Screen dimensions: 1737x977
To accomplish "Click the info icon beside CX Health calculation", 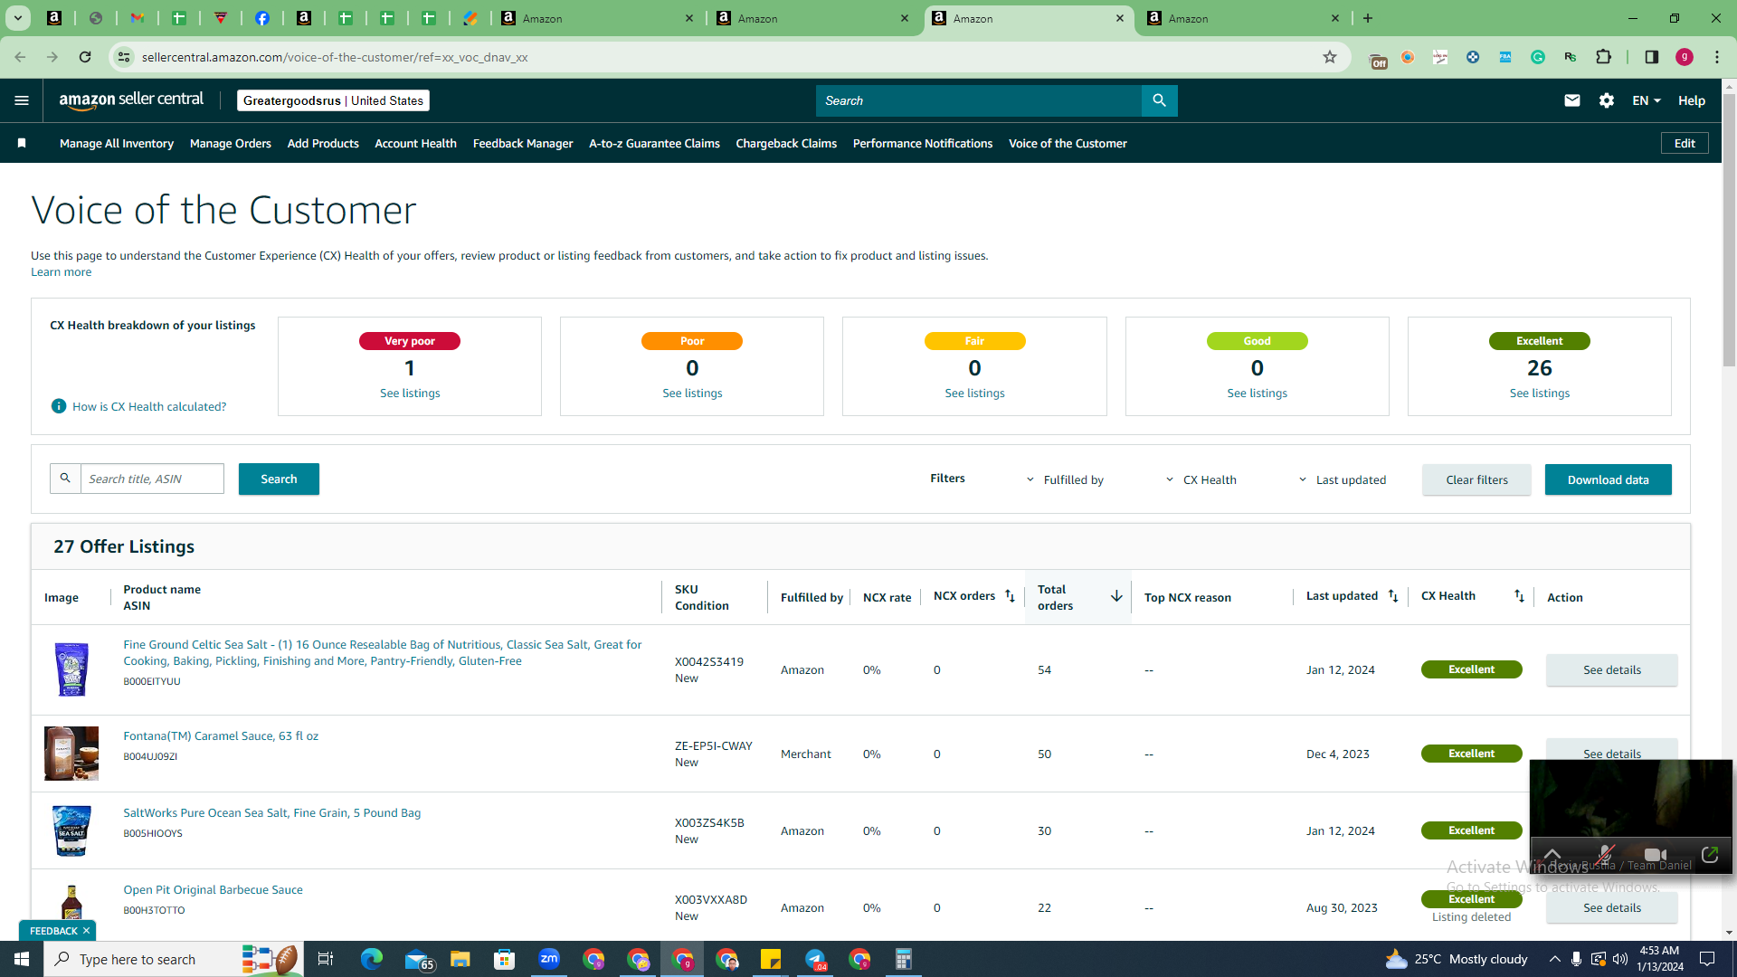I will 59,406.
